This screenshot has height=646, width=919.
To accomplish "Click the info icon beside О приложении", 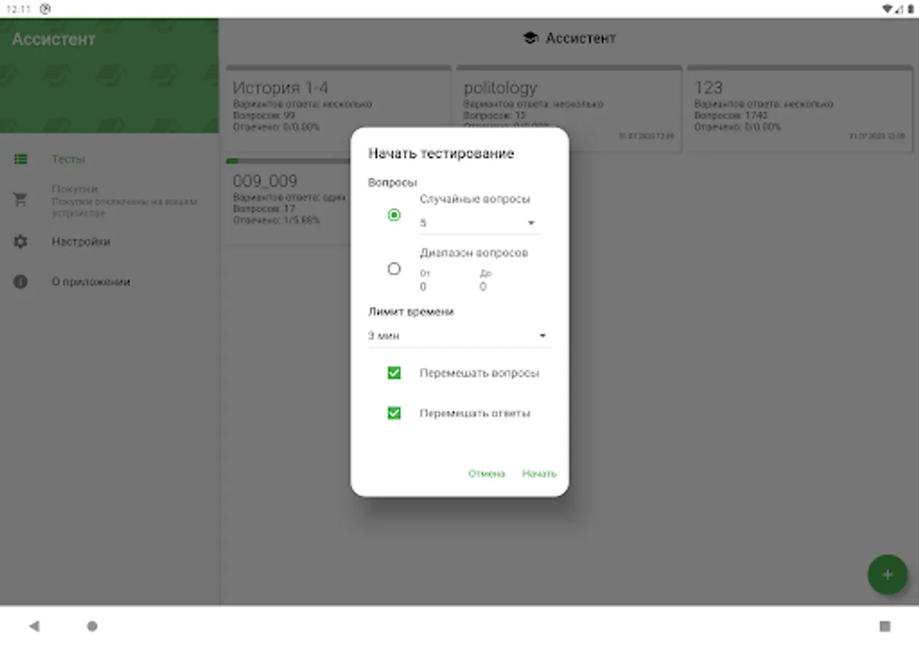I will [20, 281].
